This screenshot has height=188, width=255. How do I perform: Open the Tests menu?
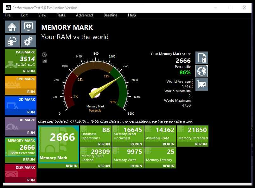pos(61,15)
